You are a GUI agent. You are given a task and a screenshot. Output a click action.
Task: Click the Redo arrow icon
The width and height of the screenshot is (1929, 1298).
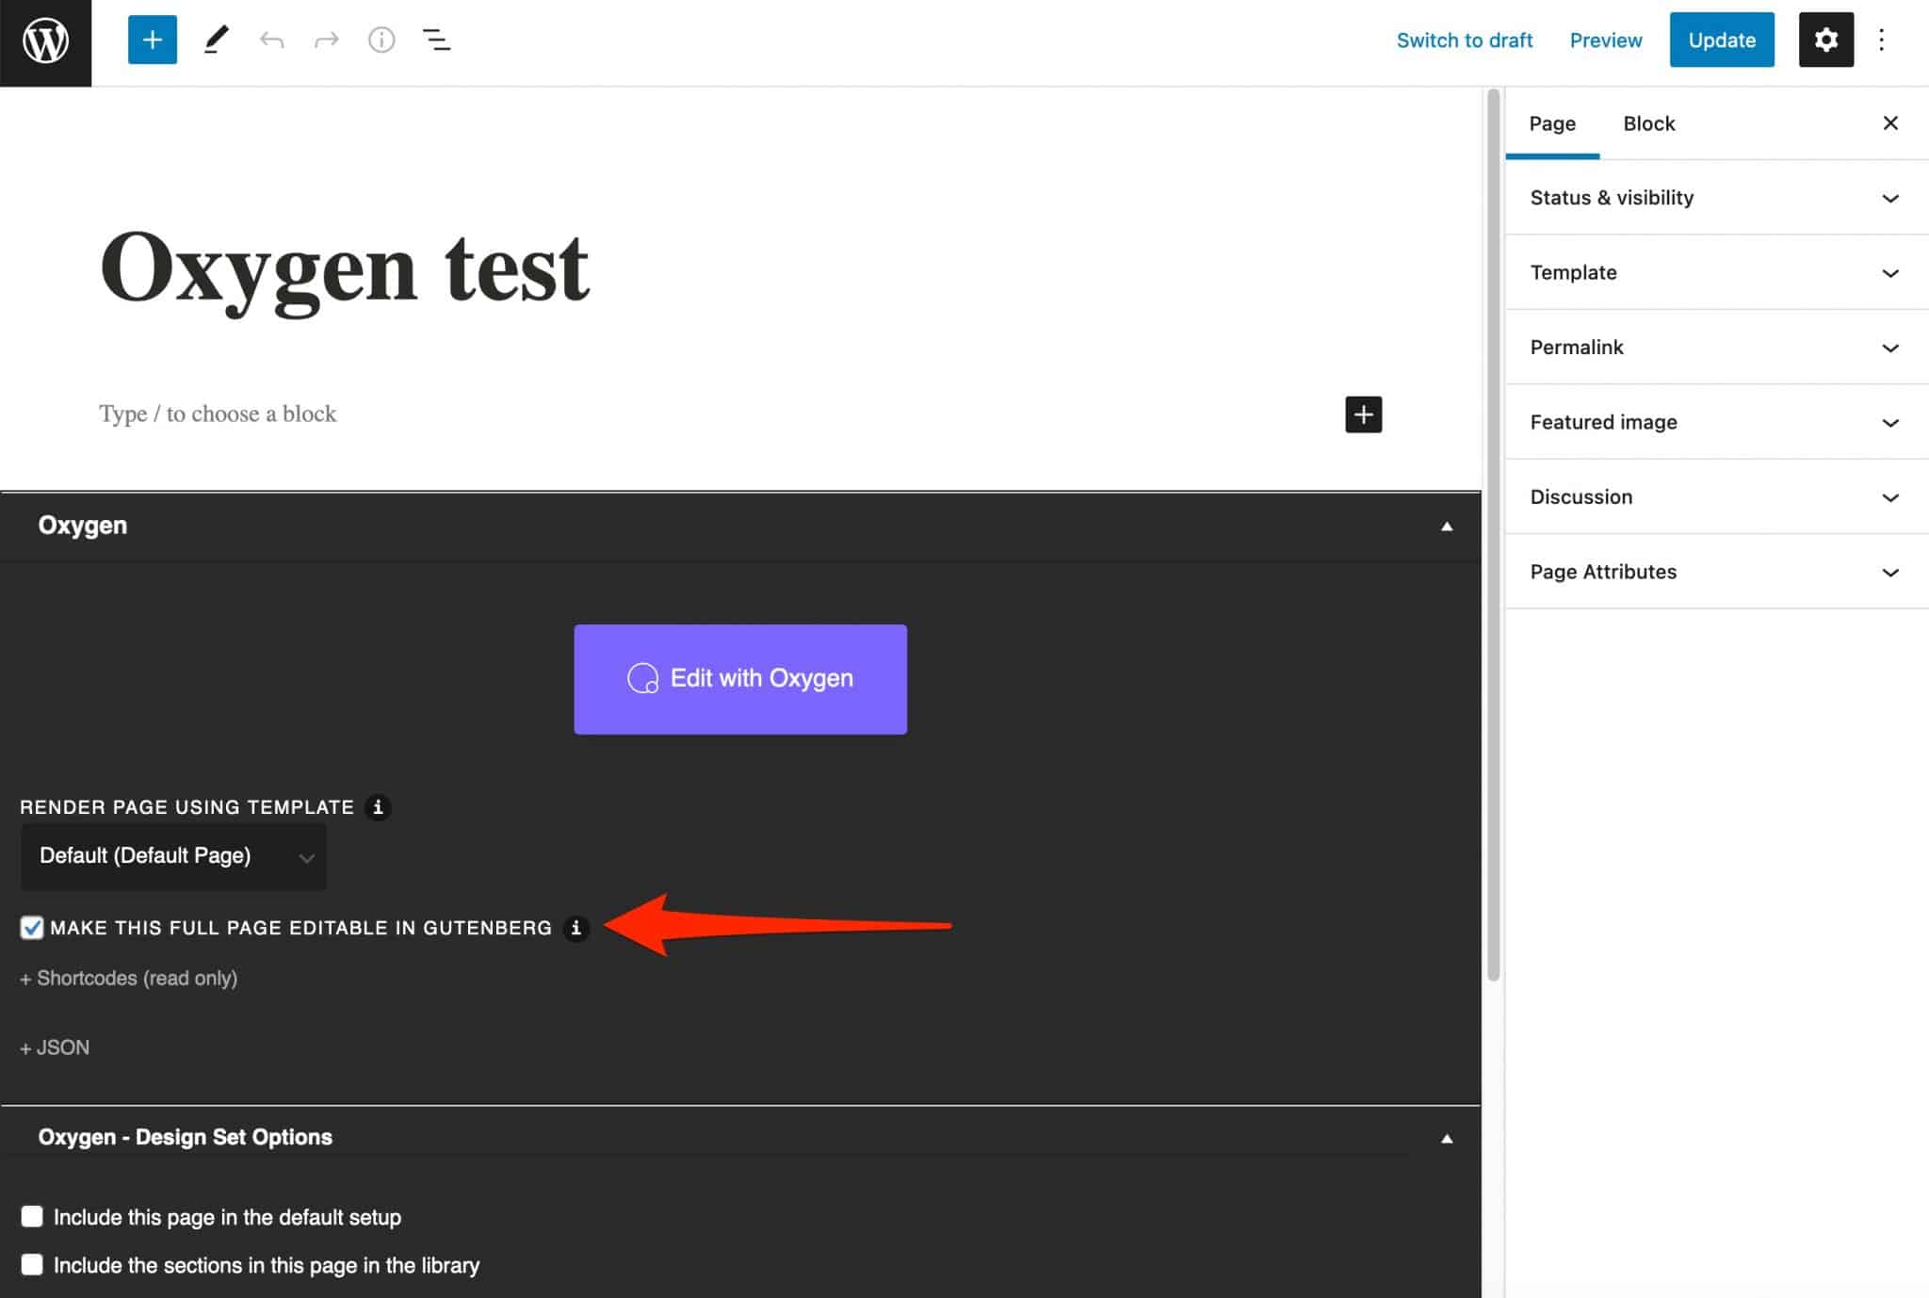pos(324,38)
